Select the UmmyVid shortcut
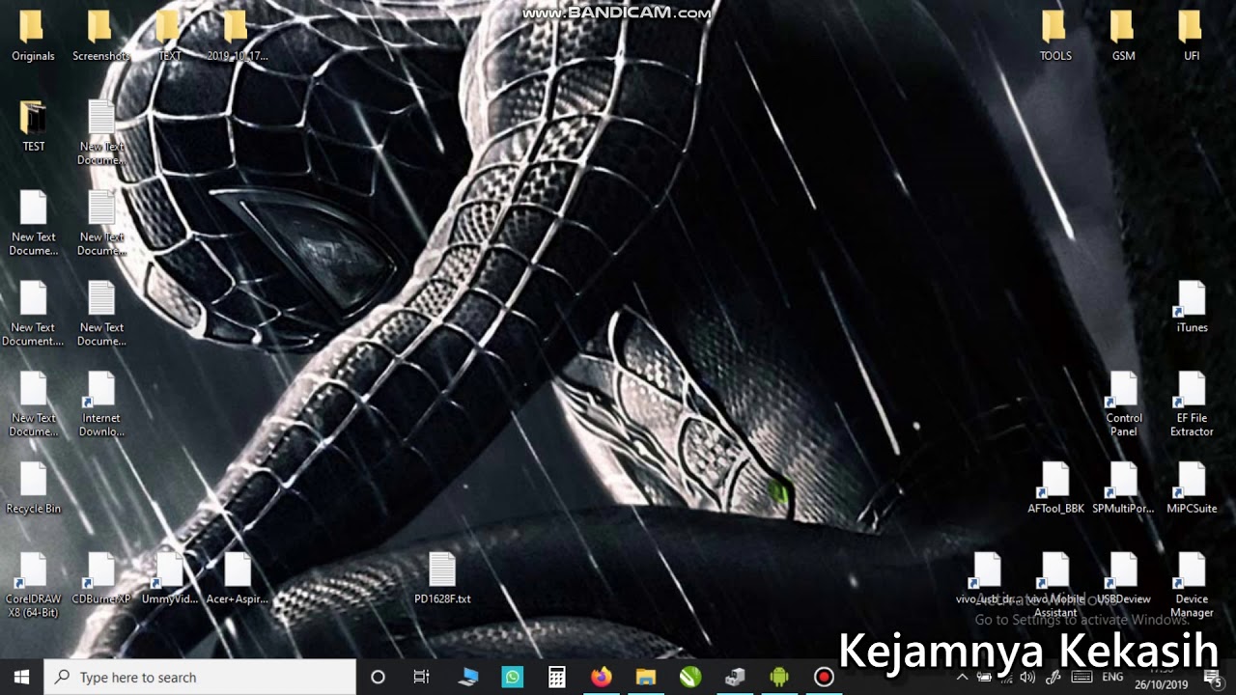 click(169, 579)
